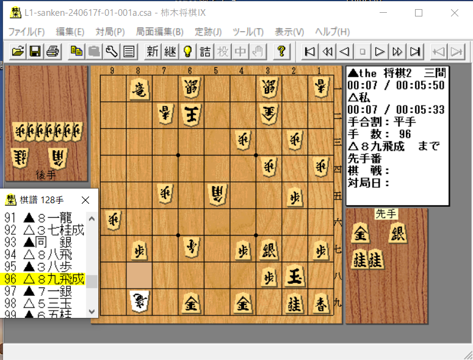Screen dimensions: 473x360
Task: Select move 97 ▲7一銀 in kifu list
Action: tap(45, 292)
